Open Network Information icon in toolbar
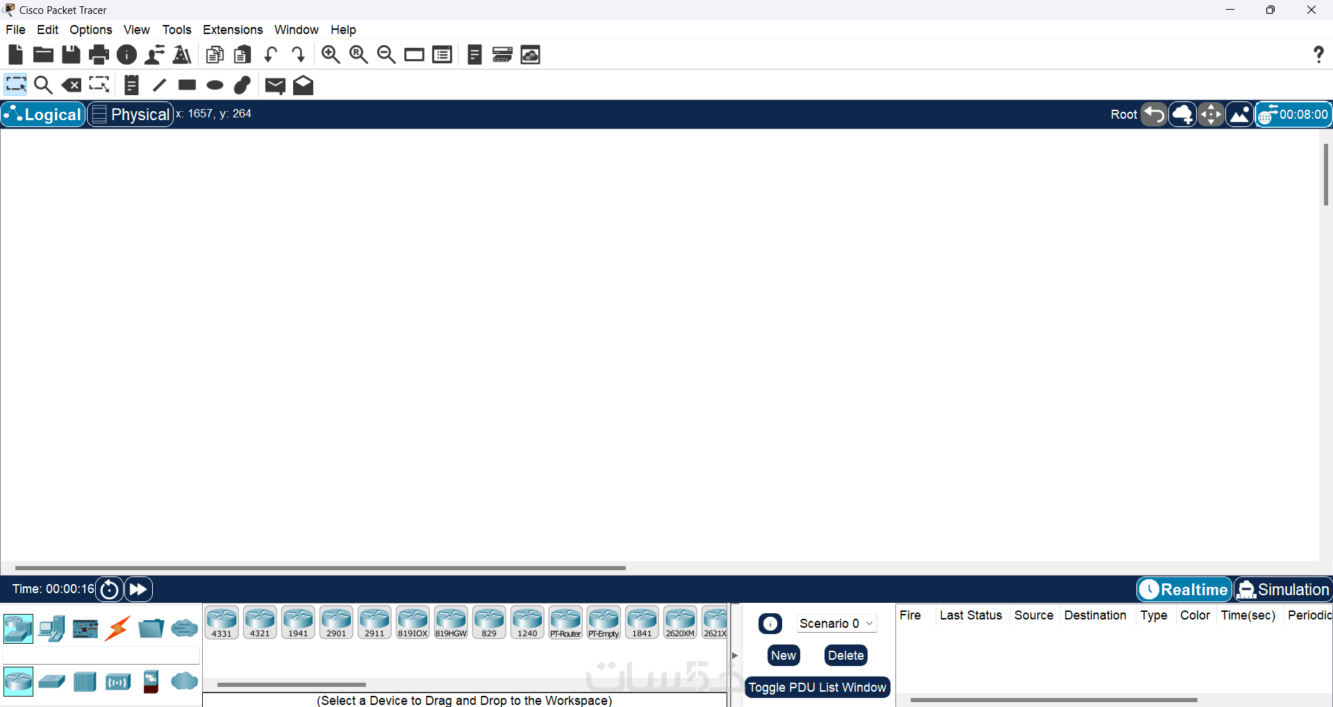 pyautogui.click(x=126, y=54)
